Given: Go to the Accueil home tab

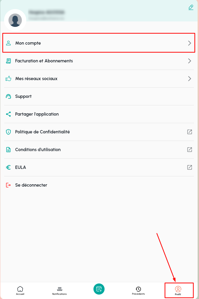Looking at the screenshot, I should point(20,290).
